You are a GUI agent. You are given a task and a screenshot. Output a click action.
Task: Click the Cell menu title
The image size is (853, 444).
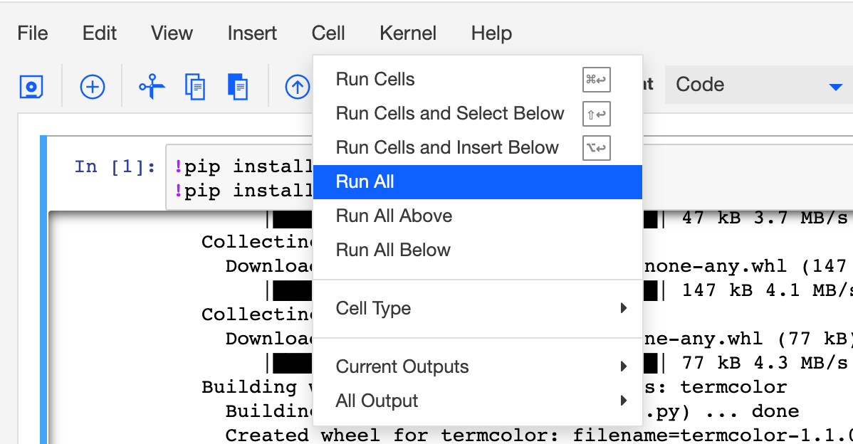pyautogui.click(x=328, y=33)
